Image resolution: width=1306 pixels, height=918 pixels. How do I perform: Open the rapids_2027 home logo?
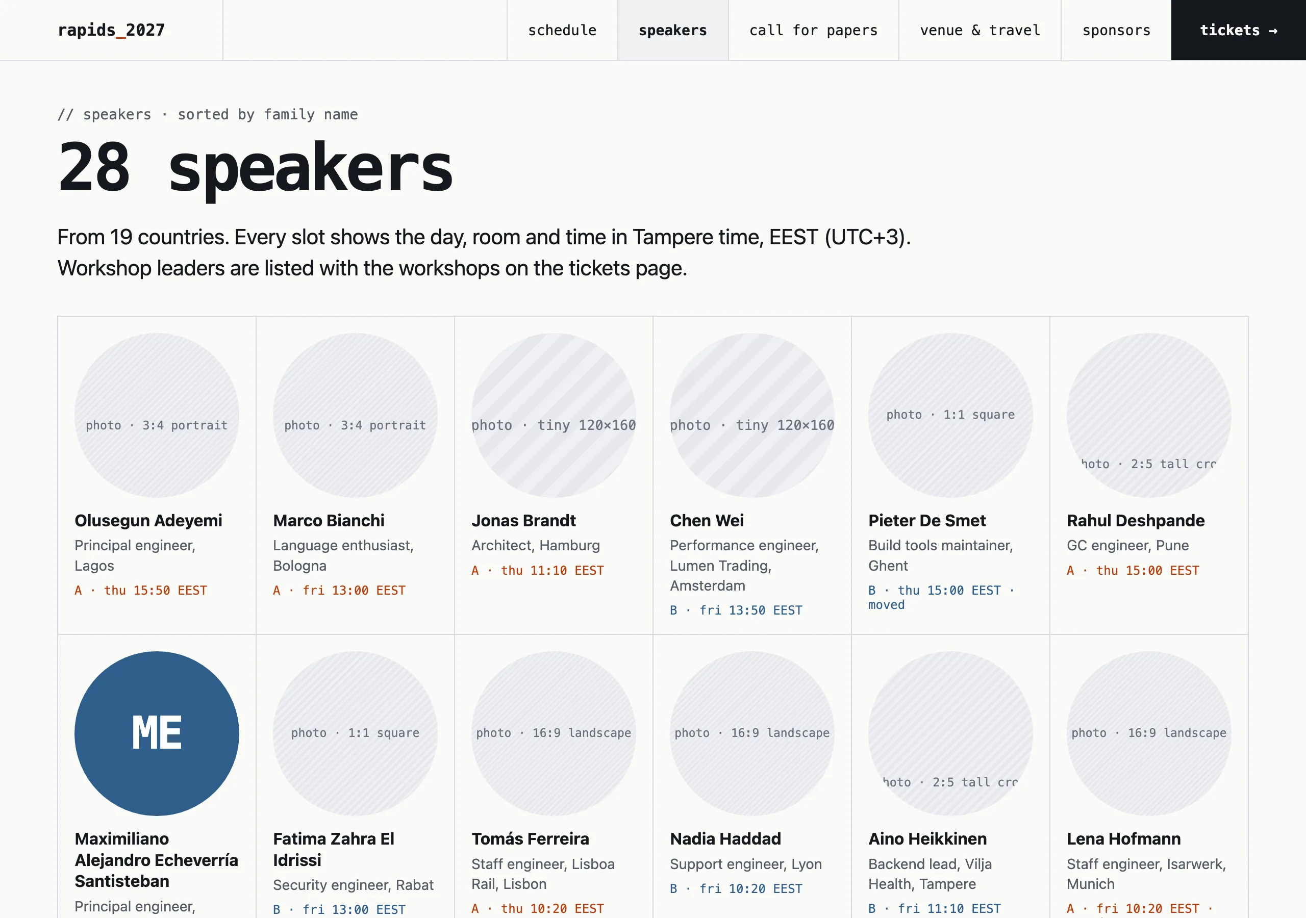(x=112, y=30)
